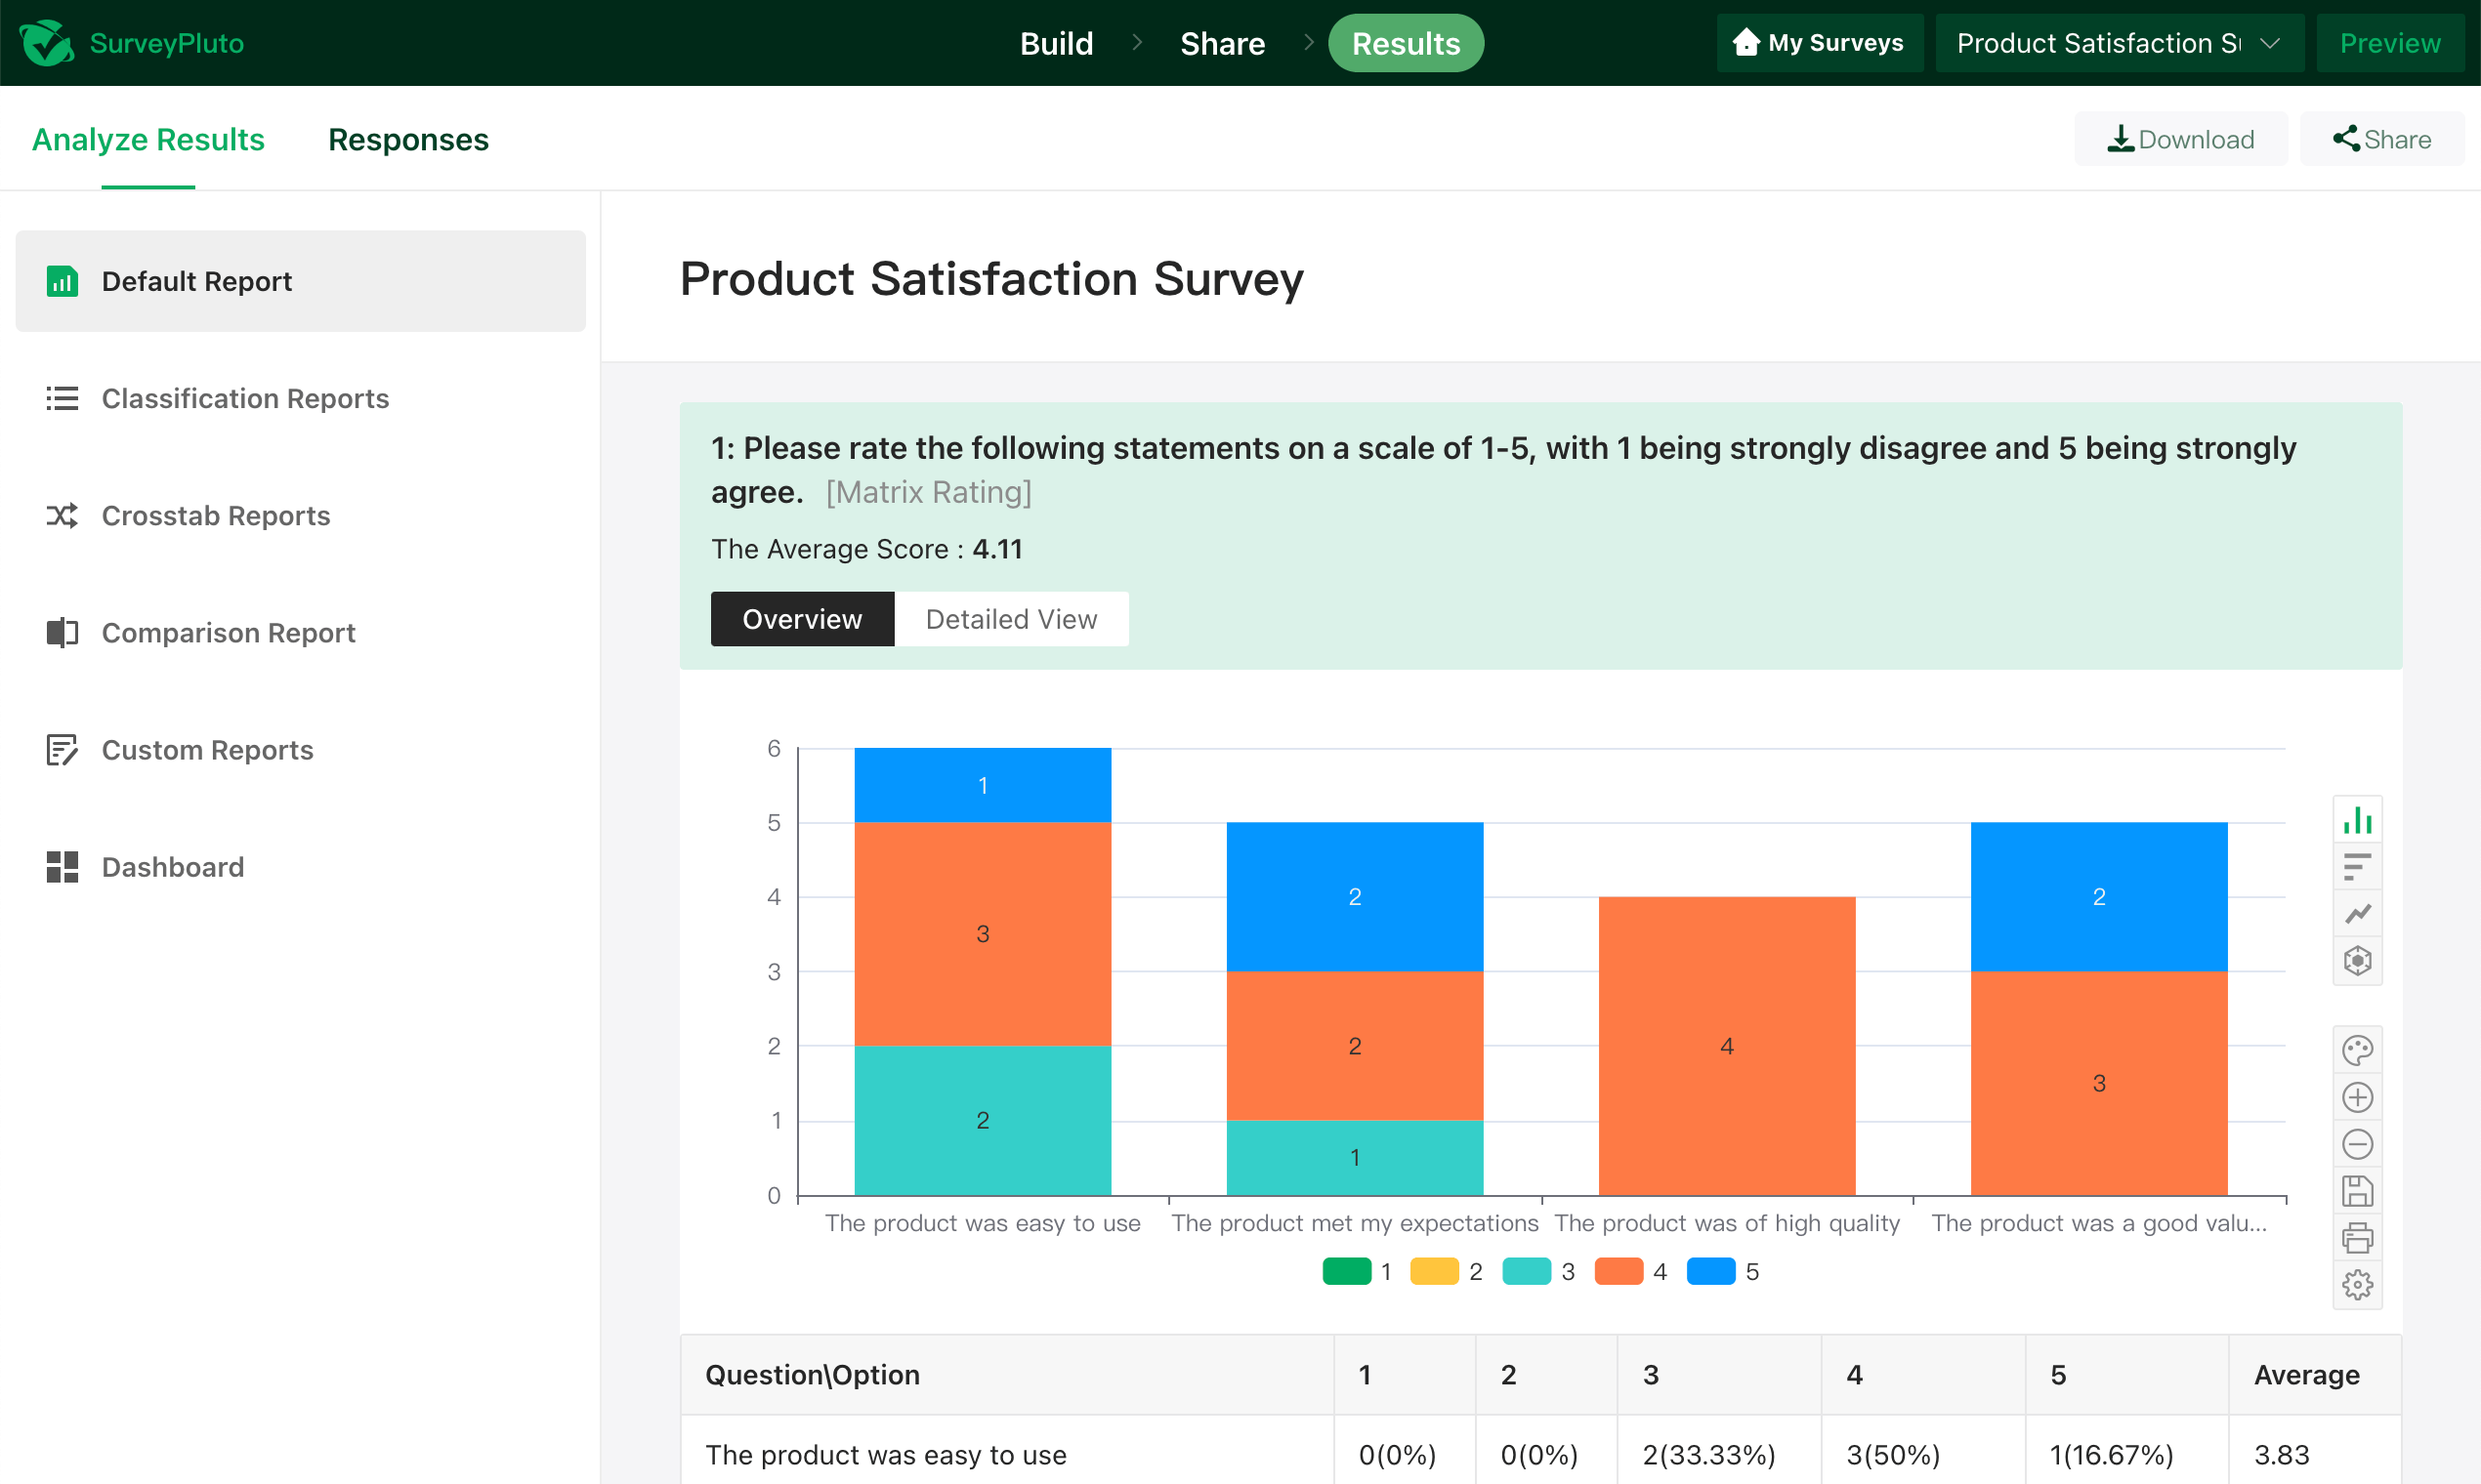2481x1484 pixels.
Task: Save chart image with floppy icon
Action: (2357, 1191)
